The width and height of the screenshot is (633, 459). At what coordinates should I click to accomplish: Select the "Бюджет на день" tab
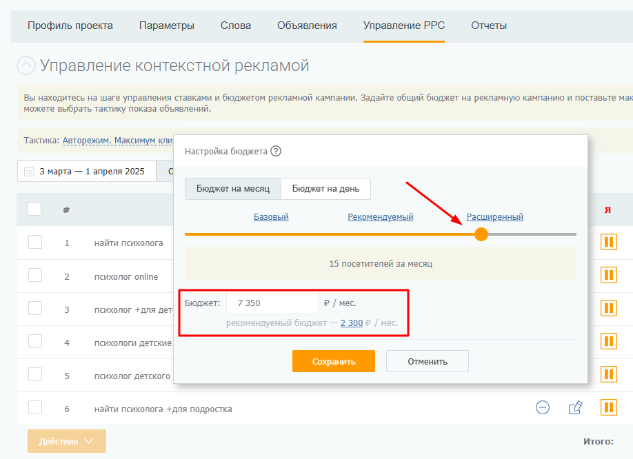[x=325, y=189]
